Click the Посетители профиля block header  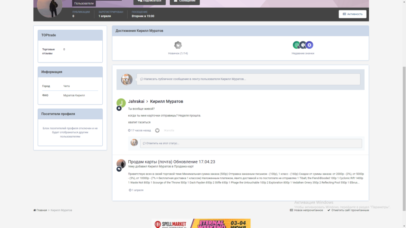pyautogui.click(x=70, y=114)
